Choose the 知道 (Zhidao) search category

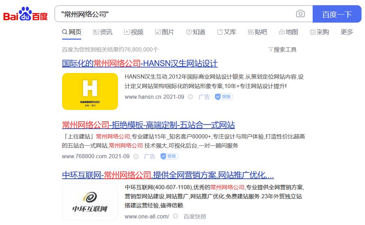[195, 32]
